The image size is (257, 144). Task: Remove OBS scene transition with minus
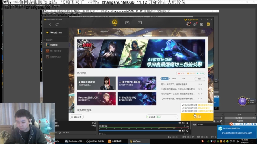pos(218,121)
